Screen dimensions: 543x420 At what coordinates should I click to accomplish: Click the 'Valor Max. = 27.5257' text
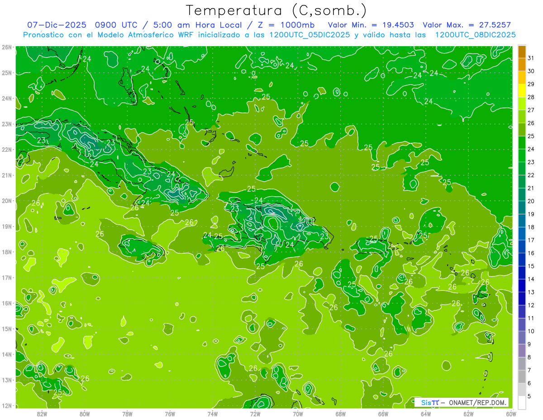click(466, 25)
